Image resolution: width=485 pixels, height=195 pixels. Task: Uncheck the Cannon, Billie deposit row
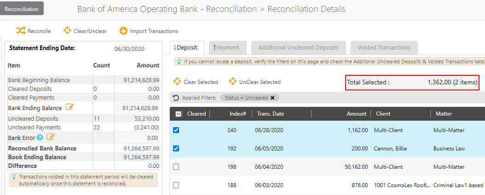pyautogui.click(x=176, y=149)
